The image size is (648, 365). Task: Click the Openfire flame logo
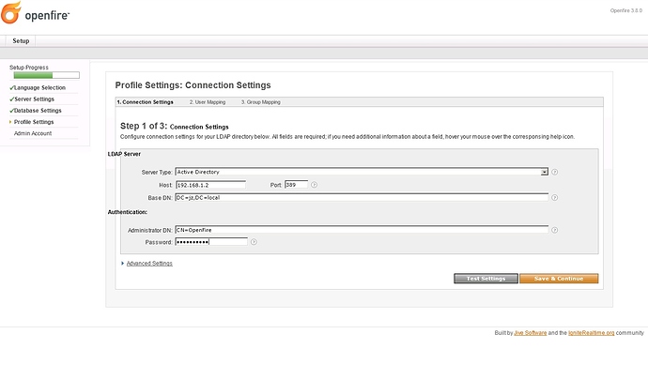pos(11,12)
